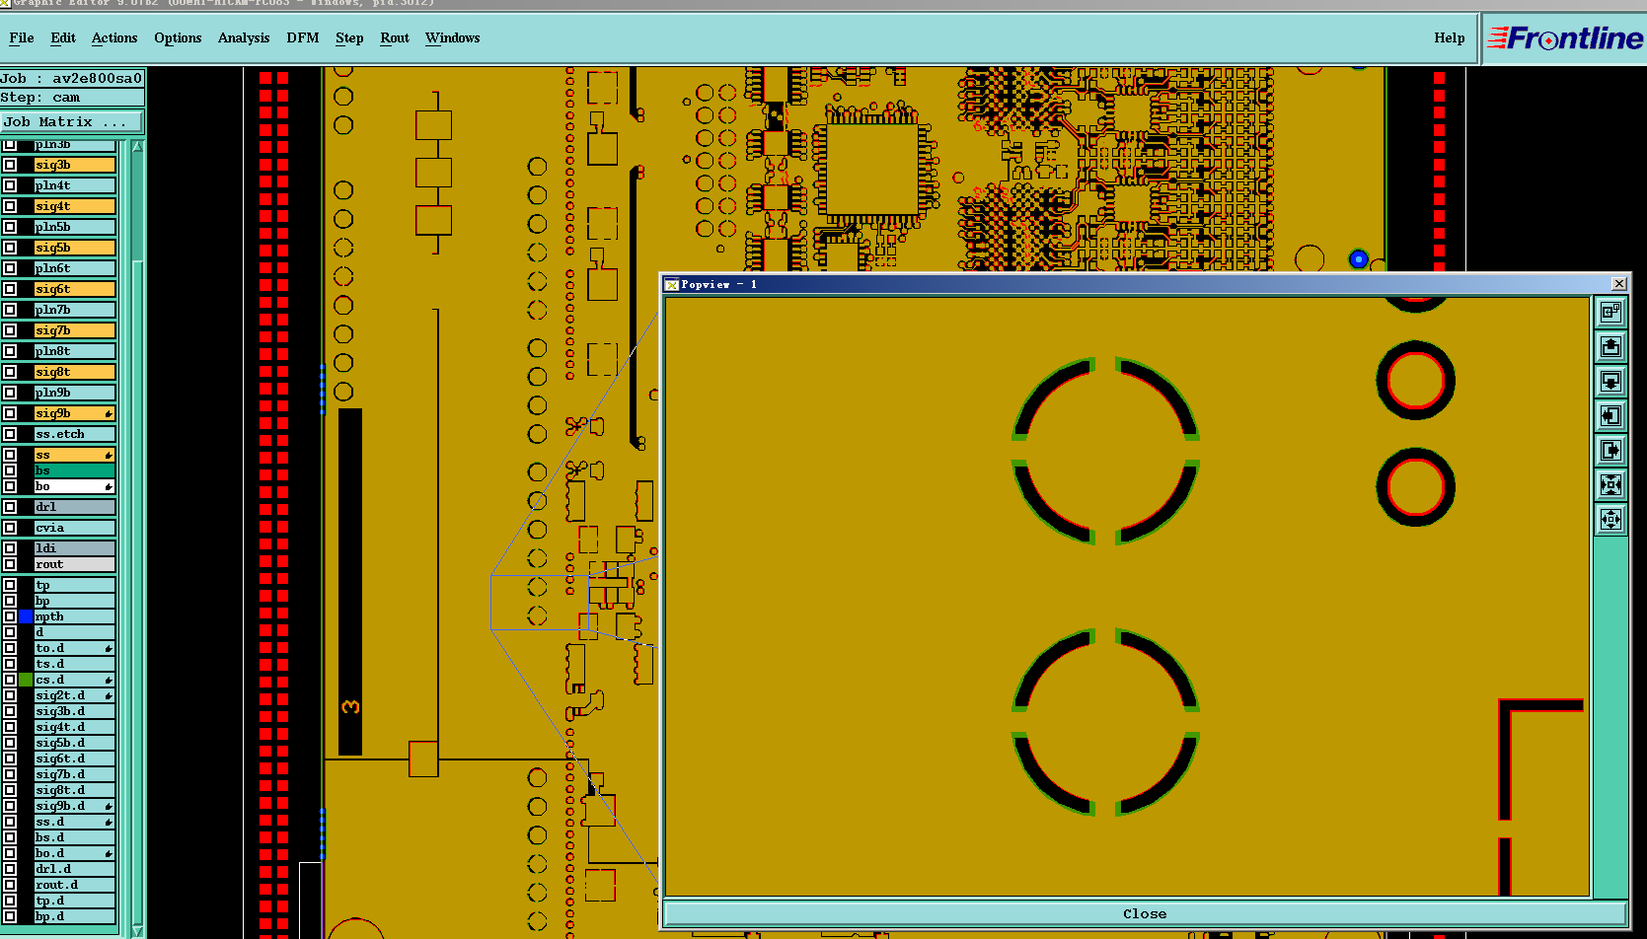Pan the Popview up with the arrow icon
This screenshot has height=939, width=1647.
(1610, 347)
